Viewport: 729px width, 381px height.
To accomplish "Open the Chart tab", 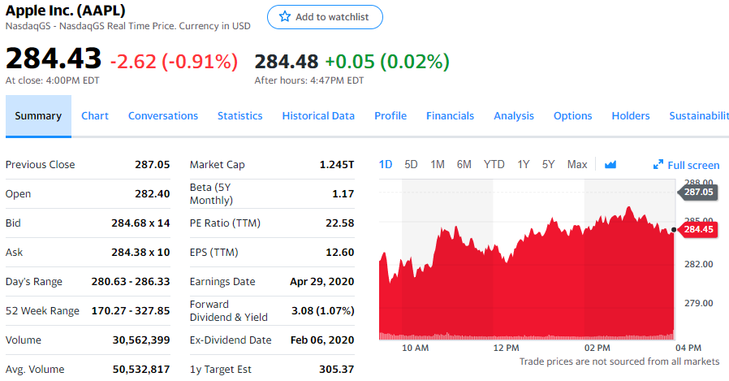I will click(x=95, y=115).
